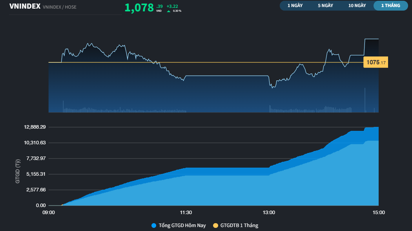
Task: Click the green up-arrow change indicator
Action: 168,12
